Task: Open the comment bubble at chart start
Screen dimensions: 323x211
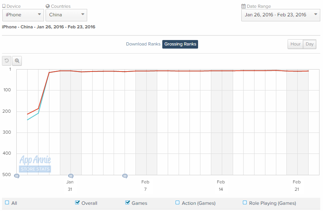Action: 17,176
